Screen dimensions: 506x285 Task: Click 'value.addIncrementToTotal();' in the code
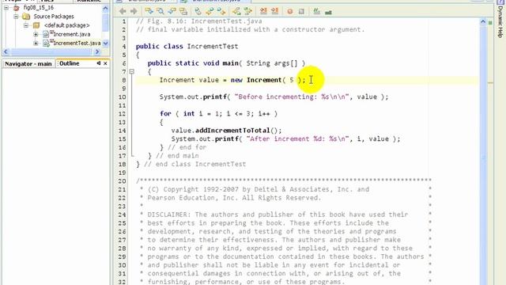click(226, 131)
